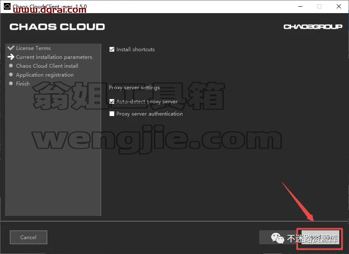Enable the Proxy server authentication checkbox
The image size is (349, 254).
(x=112, y=113)
